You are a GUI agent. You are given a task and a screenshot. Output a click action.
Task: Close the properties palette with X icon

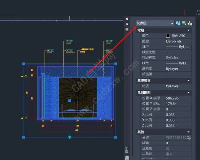point(127,19)
